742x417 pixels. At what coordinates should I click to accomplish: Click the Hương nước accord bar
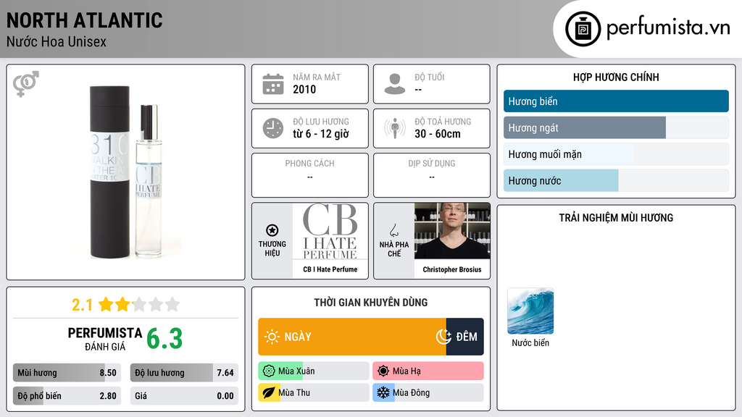(x=616, y=180)
